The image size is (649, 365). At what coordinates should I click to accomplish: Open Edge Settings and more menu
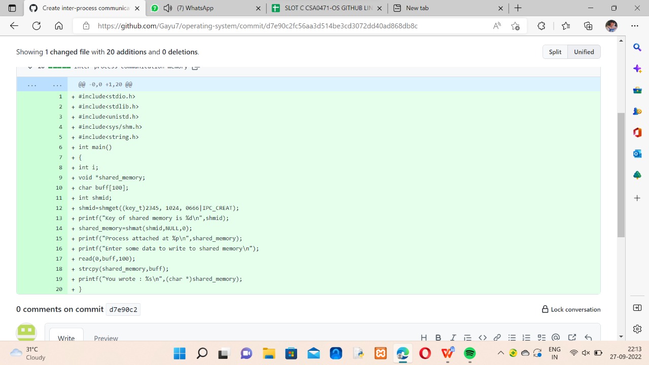(x=635, y=26)
